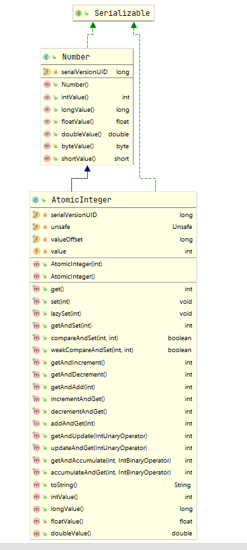Select longValue() in the Number class
Screen dimensions: 247x550
87,110
